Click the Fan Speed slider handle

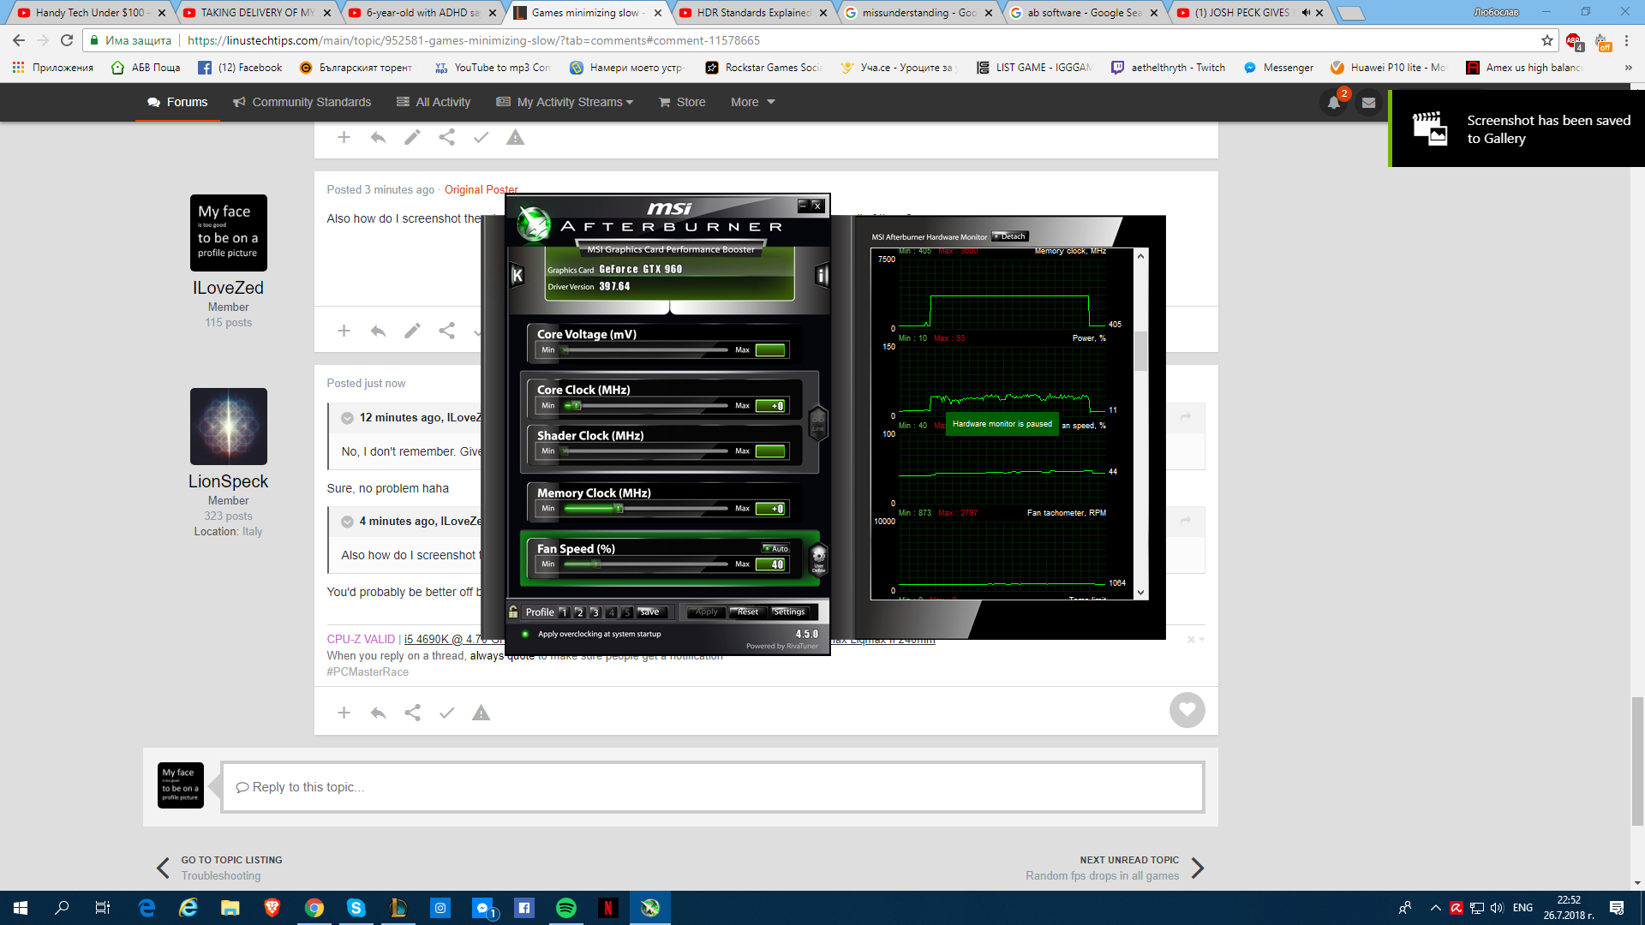[596, 564]
